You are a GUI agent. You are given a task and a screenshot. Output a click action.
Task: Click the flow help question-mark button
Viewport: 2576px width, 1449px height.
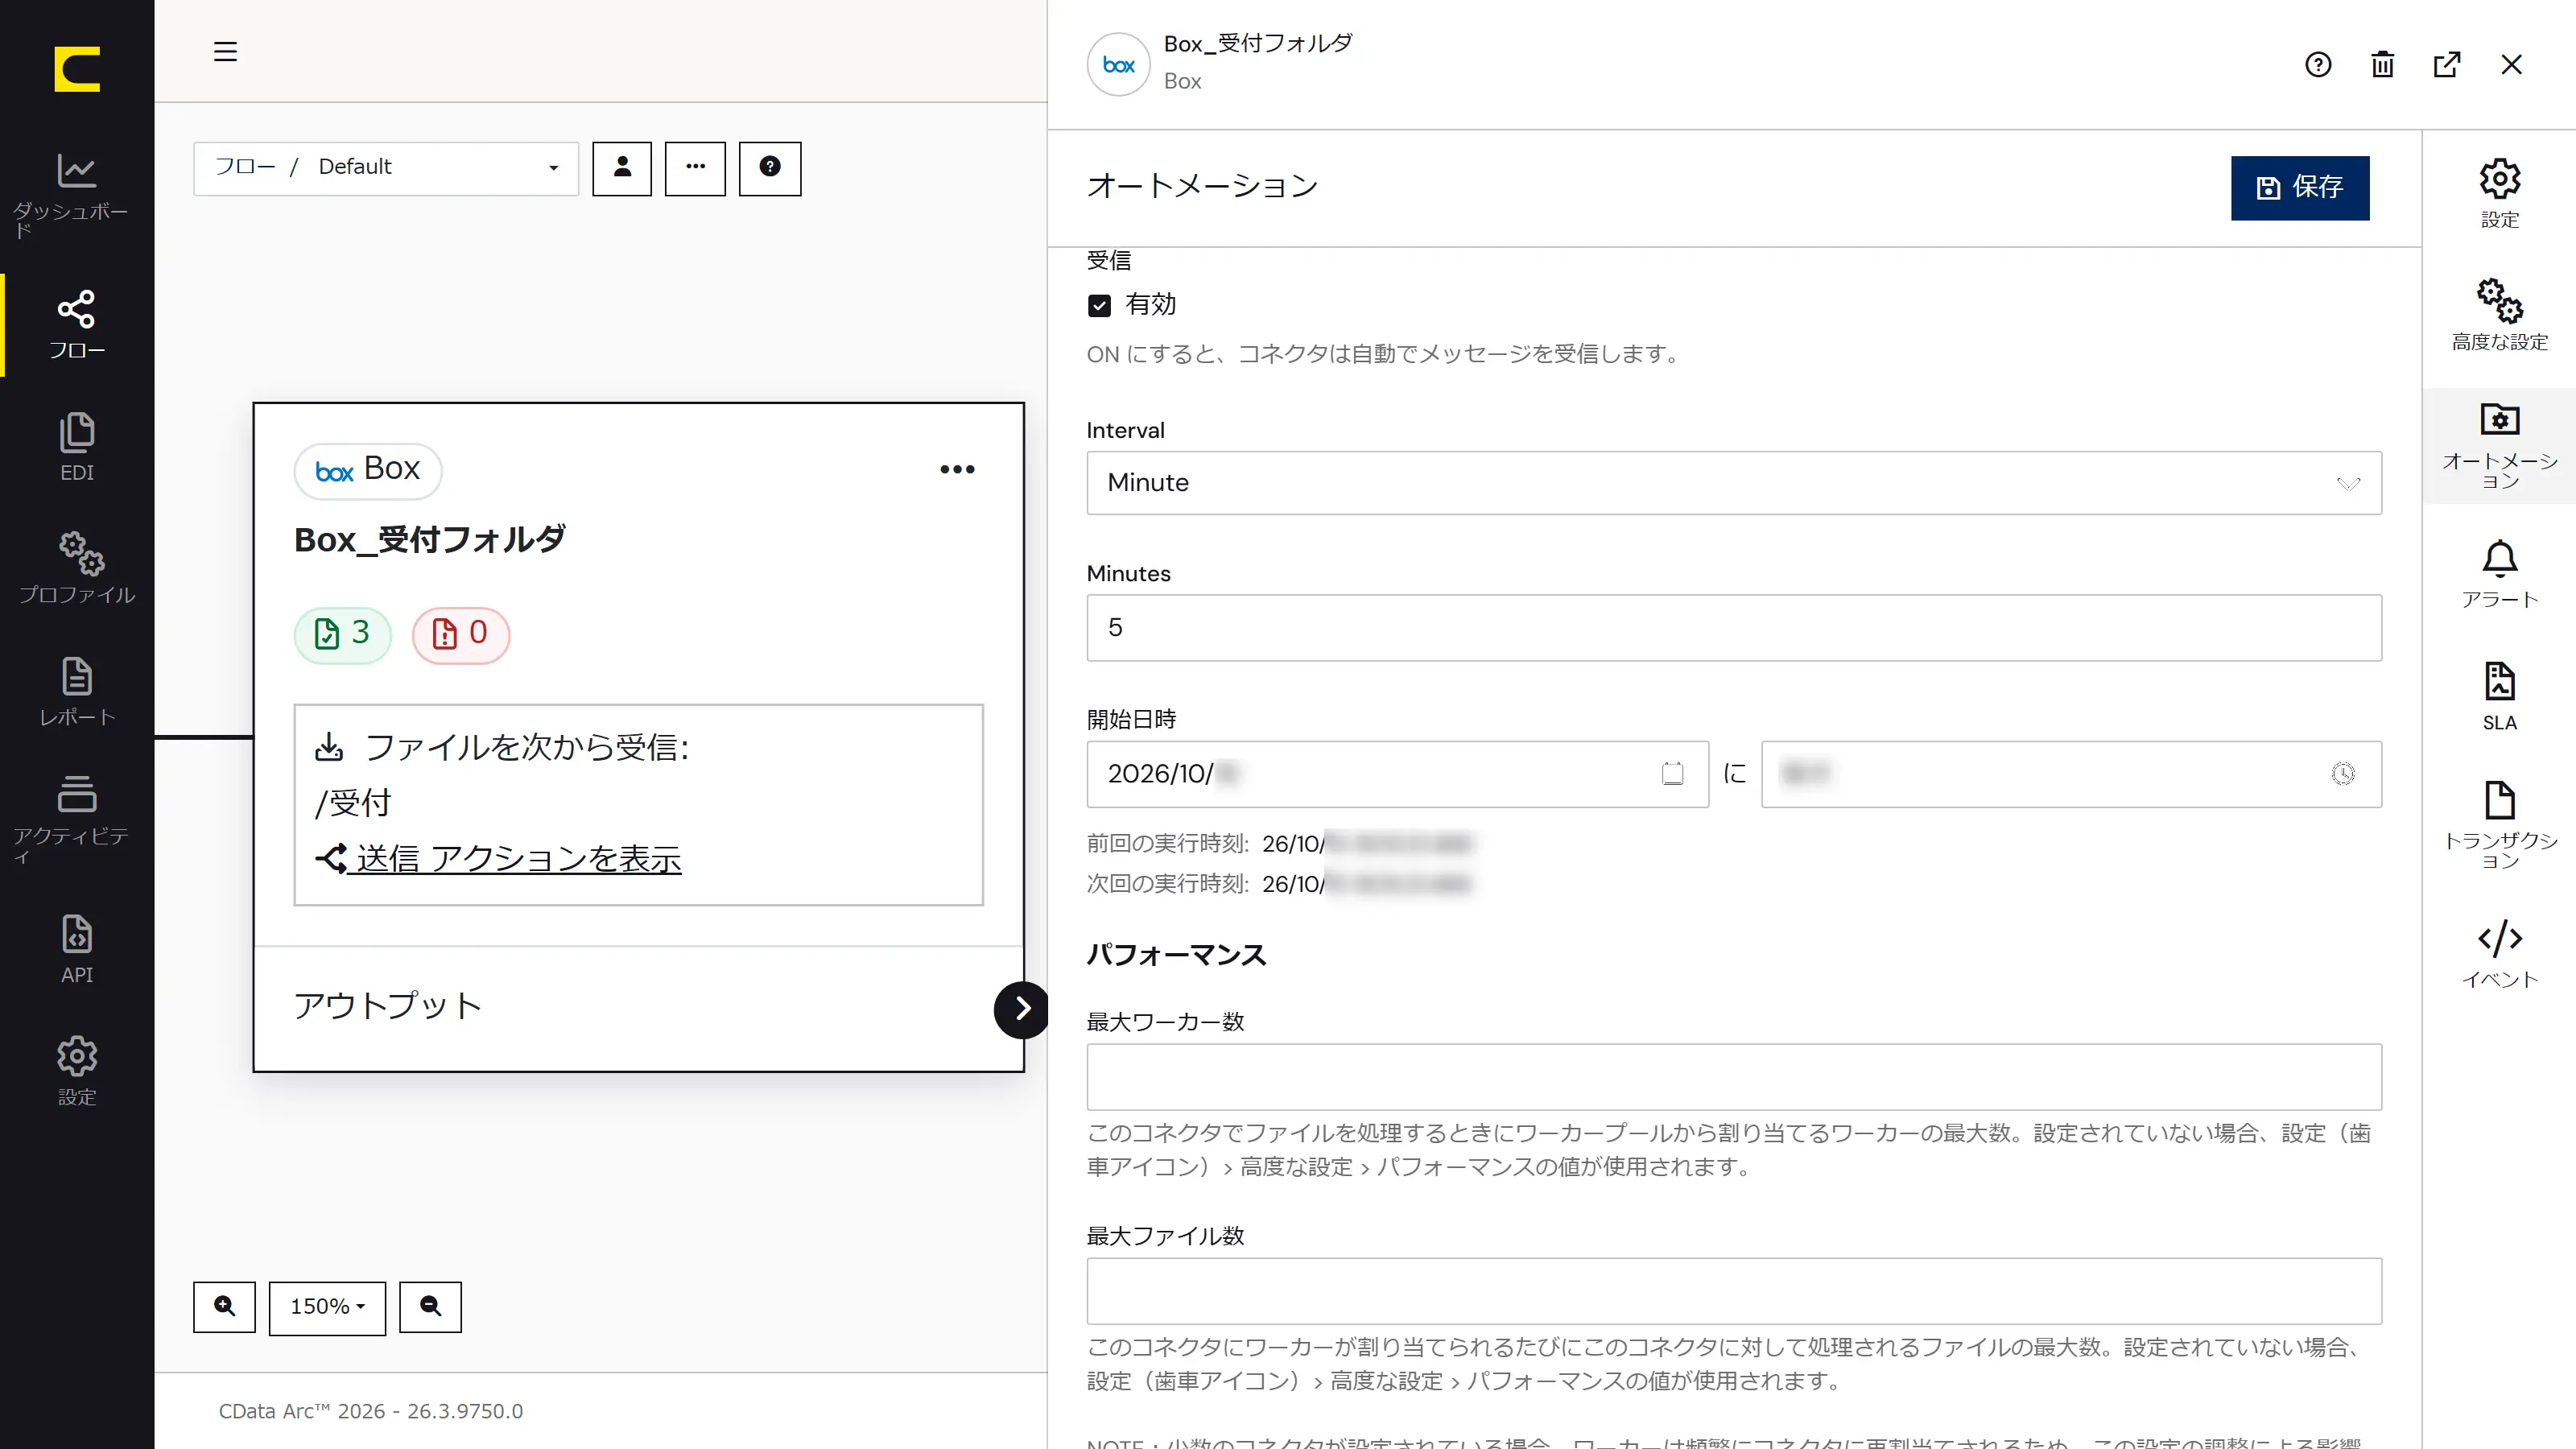coord(770,168)
